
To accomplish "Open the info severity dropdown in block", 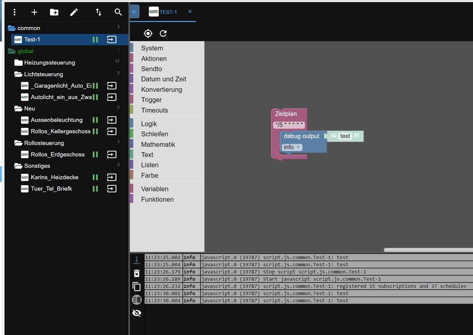I will pyautogui.click(x=292, y=147).
